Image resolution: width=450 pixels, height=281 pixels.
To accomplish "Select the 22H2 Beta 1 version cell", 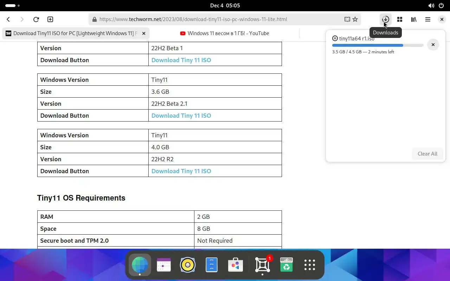I will tap(215, 48).
